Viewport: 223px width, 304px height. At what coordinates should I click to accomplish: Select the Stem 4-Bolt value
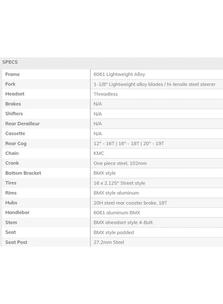(123, 223)
